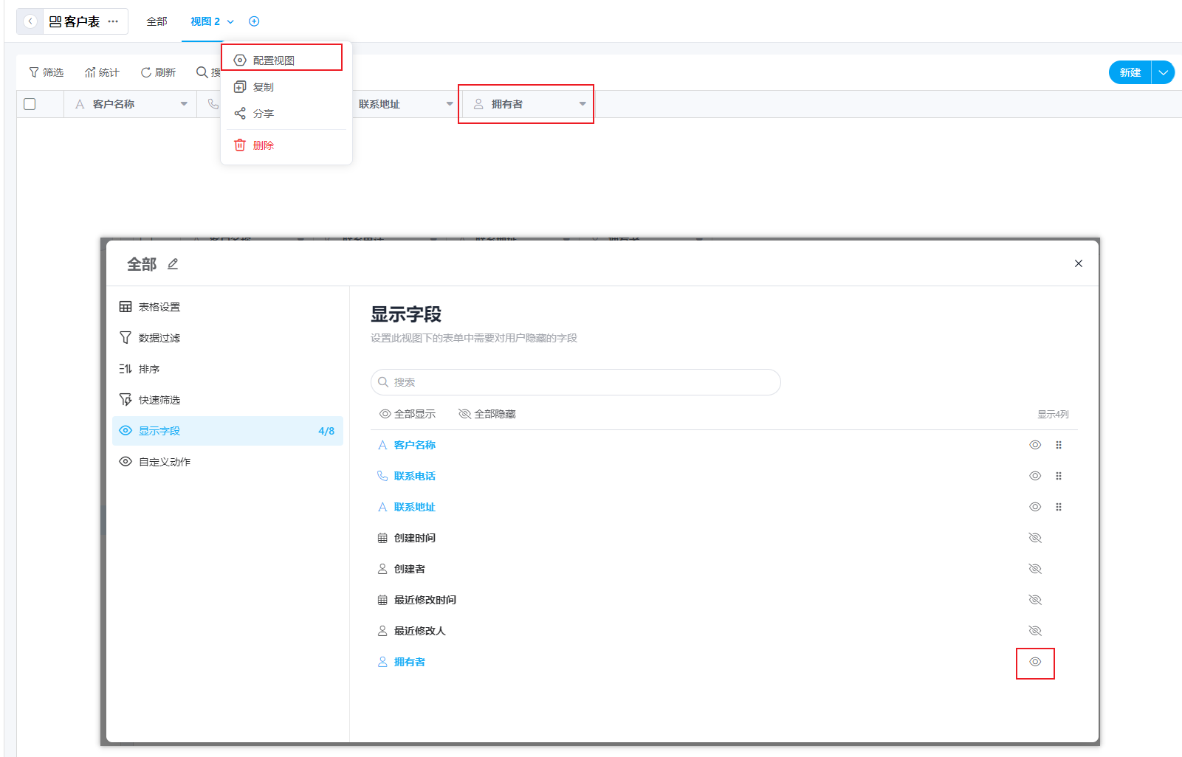The width and height of the screenshot is (1182, 757).
Task: Click the text icon beside 联系地址 in the field list
Action: 382,507
